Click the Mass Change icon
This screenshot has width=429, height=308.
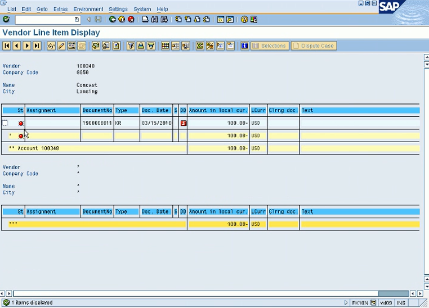coord(71,46)
